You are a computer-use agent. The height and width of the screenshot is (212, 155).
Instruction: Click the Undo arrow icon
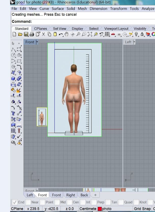61,35
